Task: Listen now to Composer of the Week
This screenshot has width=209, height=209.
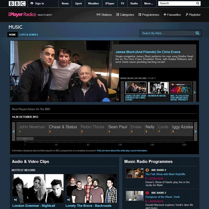Action: pyautogui.click(x=154, y=201)
